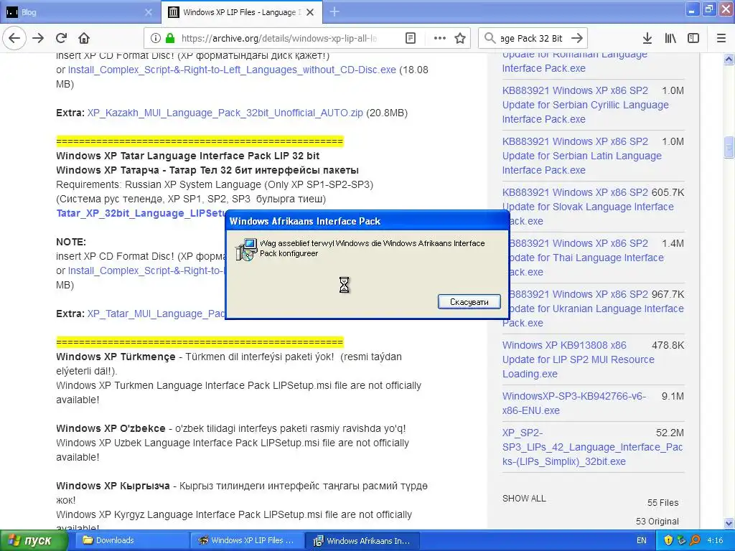
Task: Go forward with the Firefox forward arrow
Action: pos(38,38)
